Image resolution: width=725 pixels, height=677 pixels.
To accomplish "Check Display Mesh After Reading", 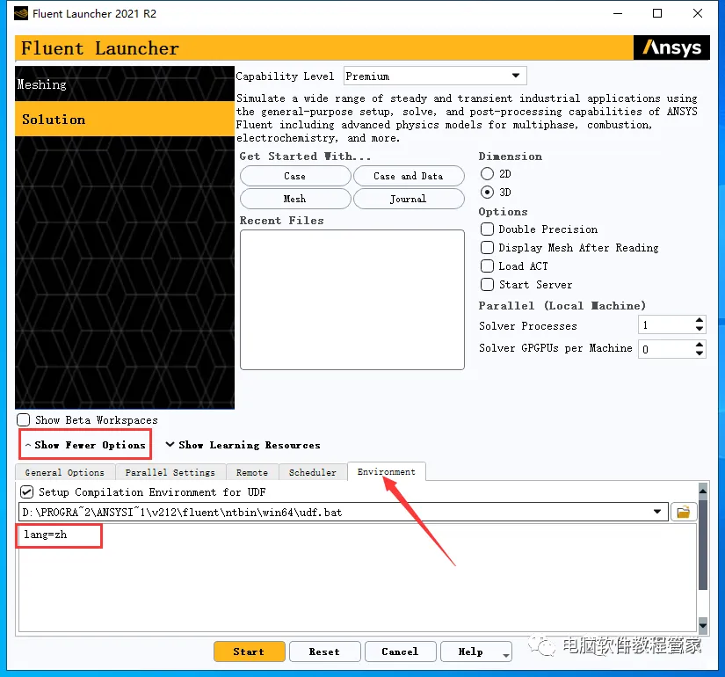I will point(487,248).
